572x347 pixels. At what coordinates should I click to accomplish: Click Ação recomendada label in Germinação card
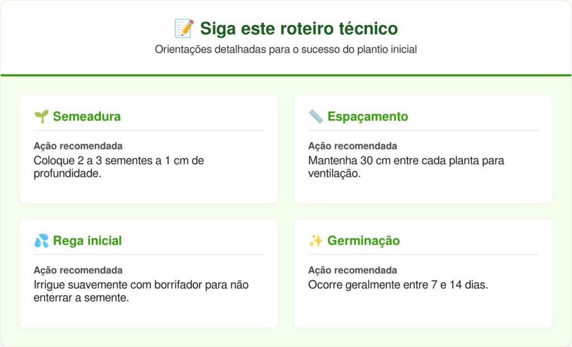click(x=352, y=271)
